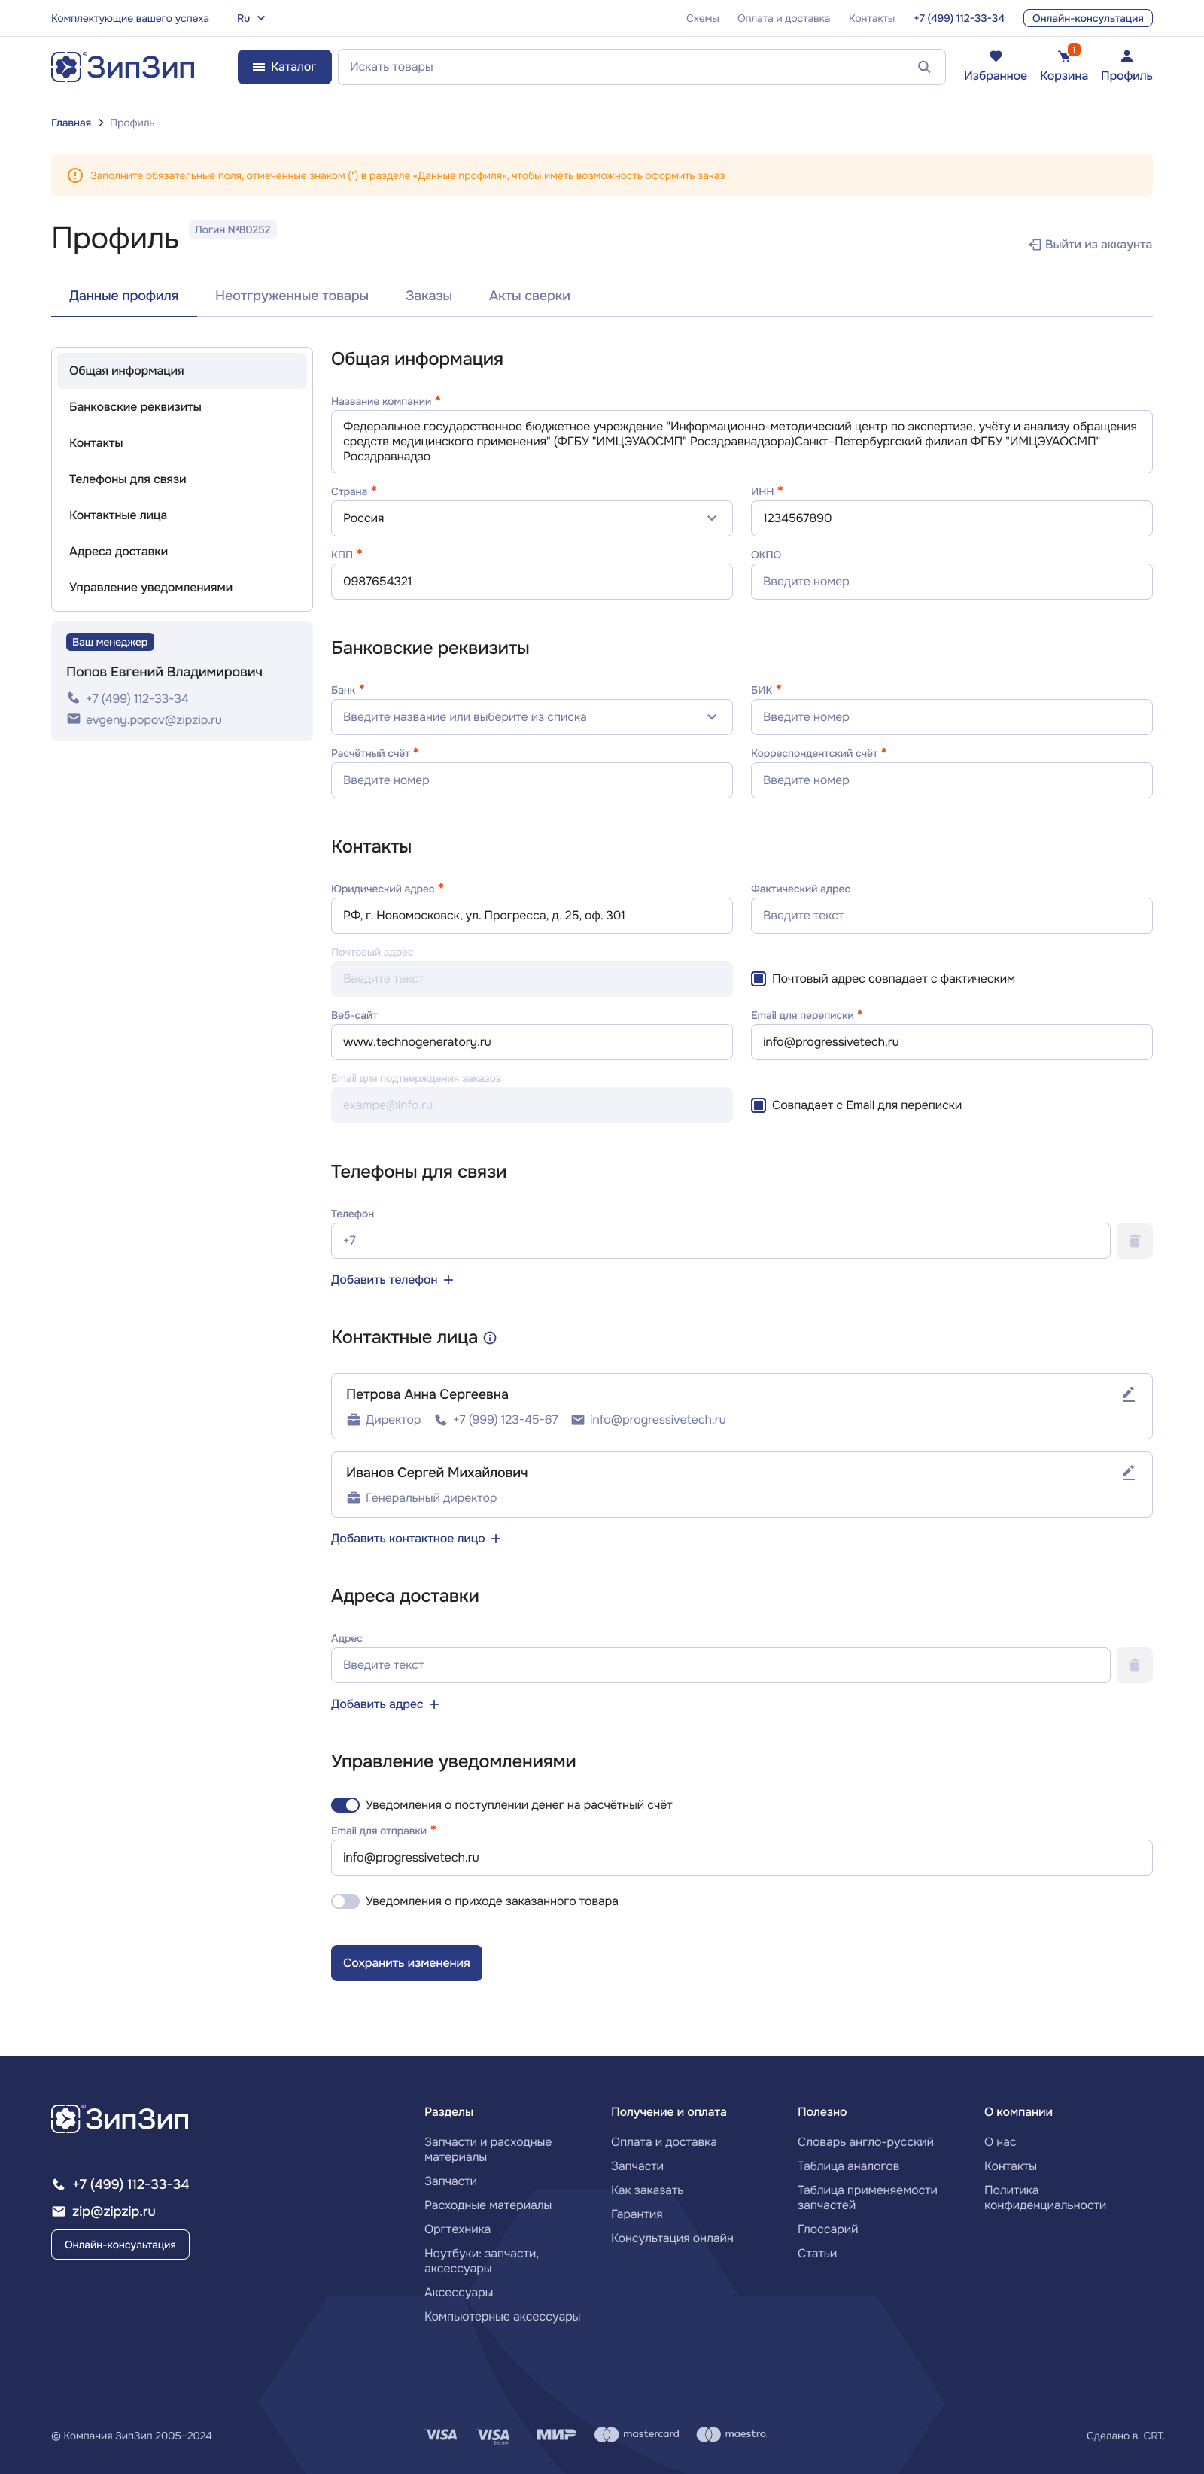Switch to Неотгруженные товары tab

pyautogui.click(x=292, y=296)
